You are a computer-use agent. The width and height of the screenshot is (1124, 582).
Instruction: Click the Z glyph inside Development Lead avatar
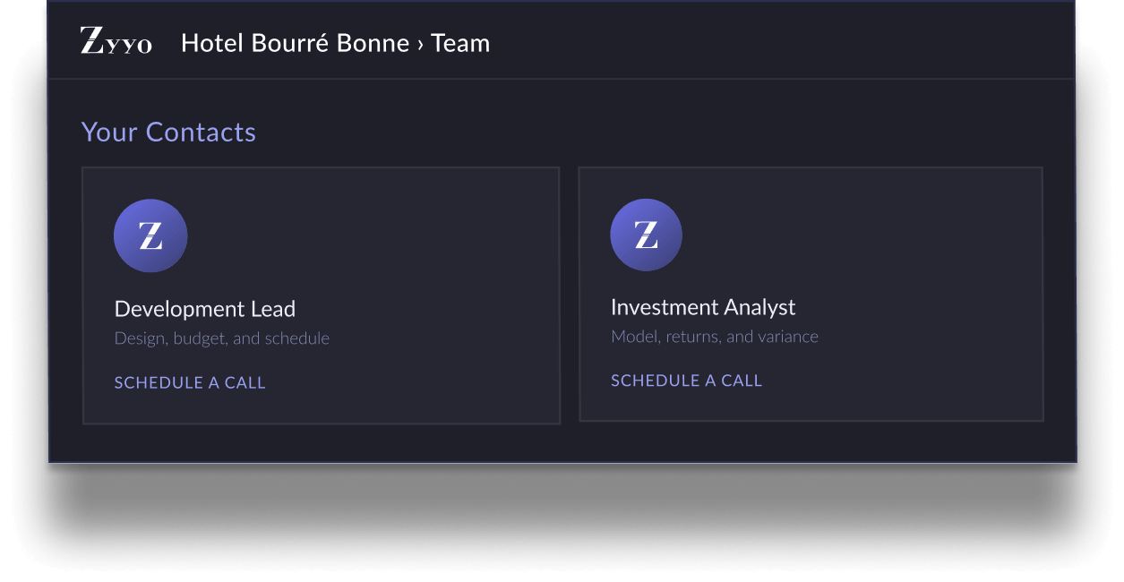point(150,235)
